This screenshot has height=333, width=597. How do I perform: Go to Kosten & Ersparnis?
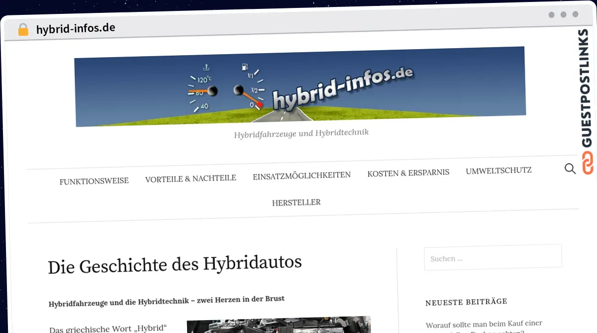tap(408, 172)
